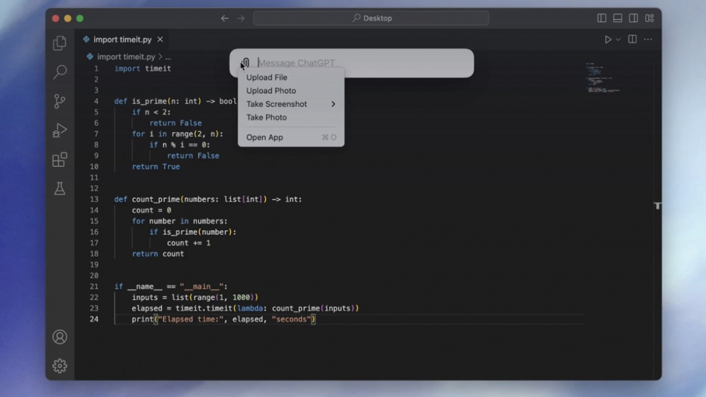Image resolution: width=706 pixels, height=397 pixels.
Task: Open the Customize Layout icon
Action: (650, 18)
